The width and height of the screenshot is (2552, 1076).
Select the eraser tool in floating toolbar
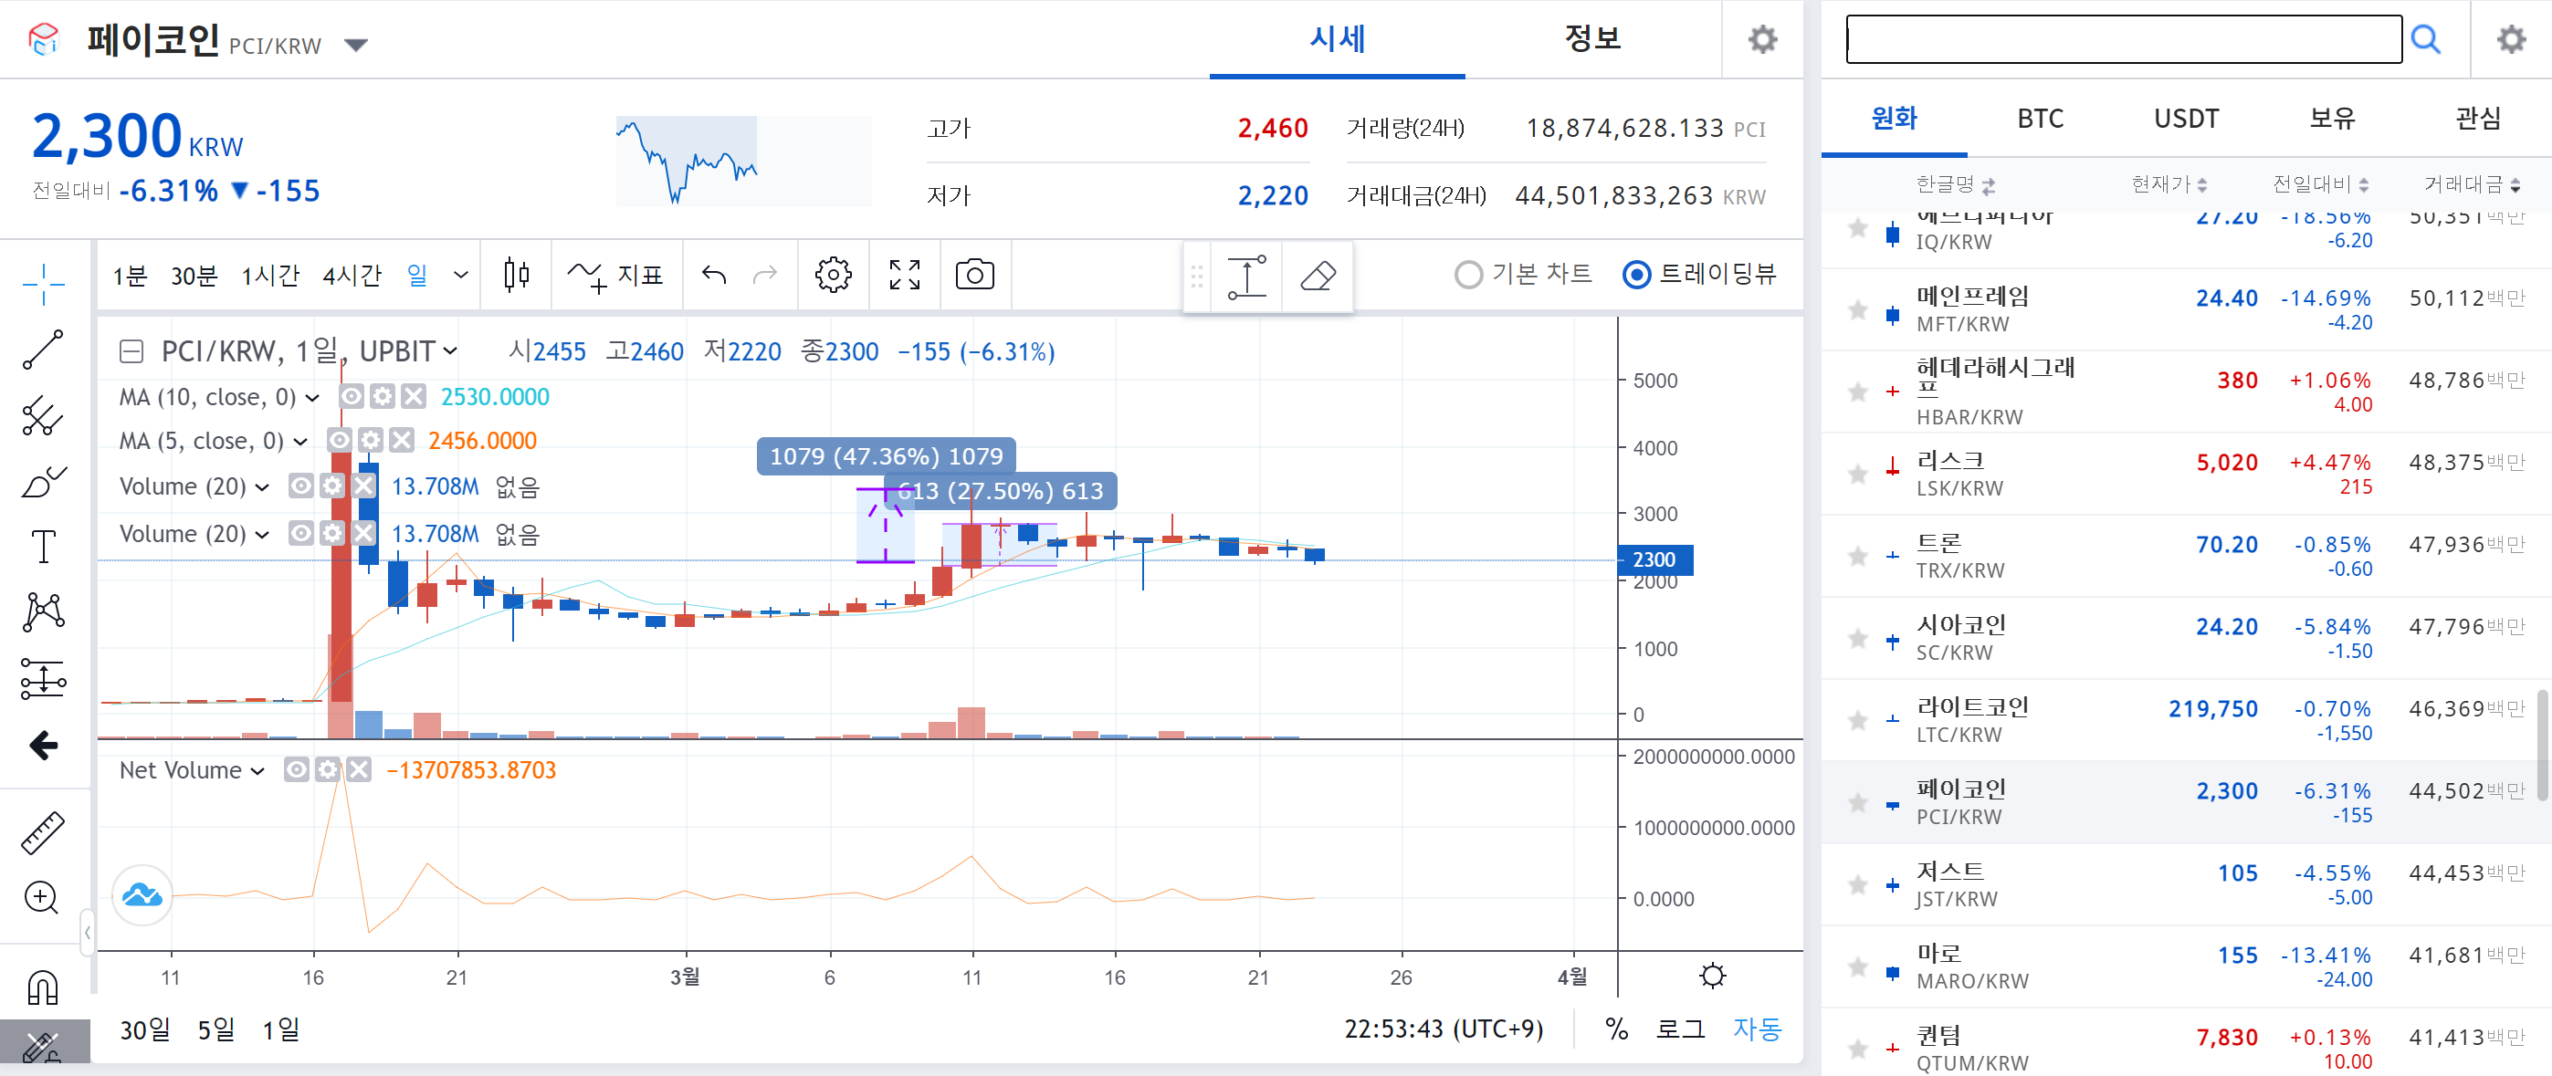click(x=1317, y=277)
